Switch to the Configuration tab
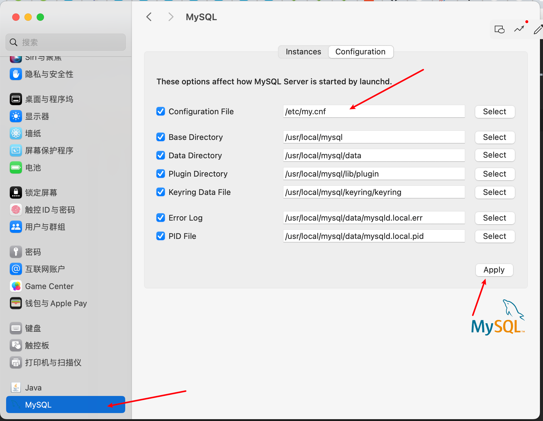This screenshot has height=421, width=543. point(361,52)
